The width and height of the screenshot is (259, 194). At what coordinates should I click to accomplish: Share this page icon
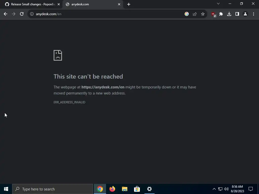195,14
